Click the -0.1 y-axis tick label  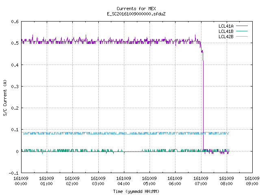tap(13, 173)
